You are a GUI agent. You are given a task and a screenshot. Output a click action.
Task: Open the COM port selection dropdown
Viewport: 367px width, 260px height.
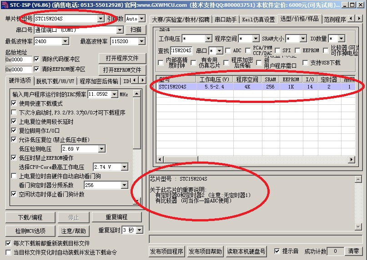pyautogui.click(x=120, y=29)
